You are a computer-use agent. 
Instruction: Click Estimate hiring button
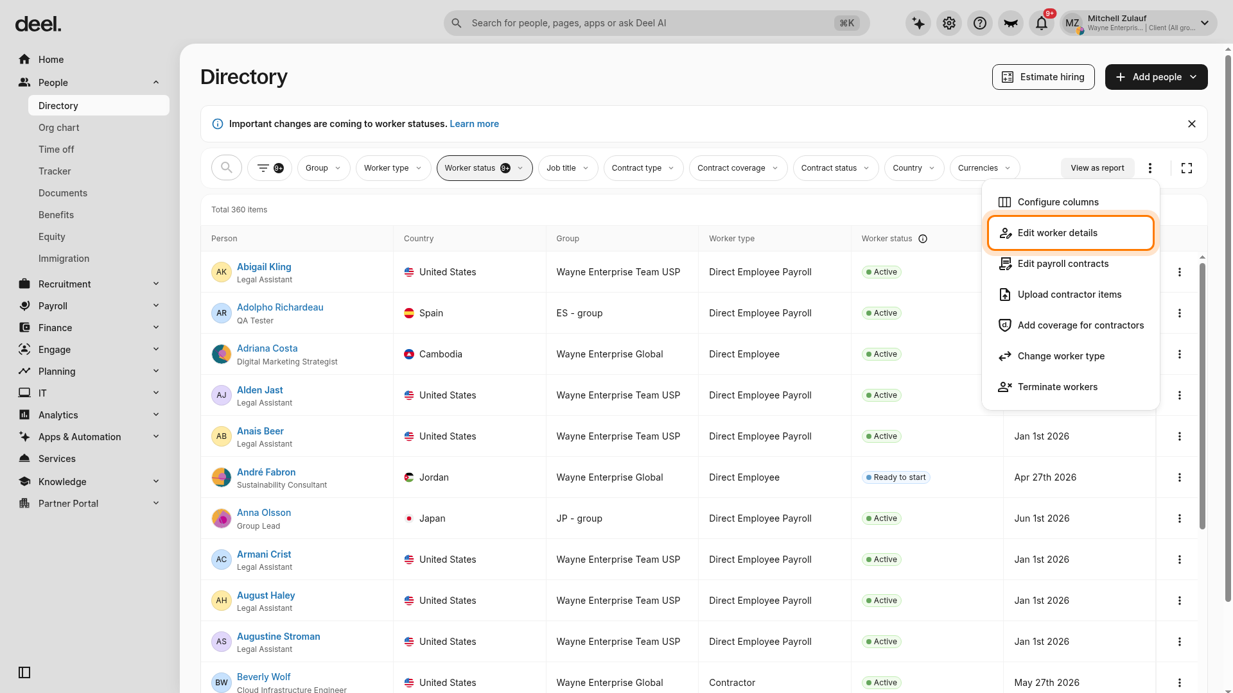click(x=1044, y=77)
